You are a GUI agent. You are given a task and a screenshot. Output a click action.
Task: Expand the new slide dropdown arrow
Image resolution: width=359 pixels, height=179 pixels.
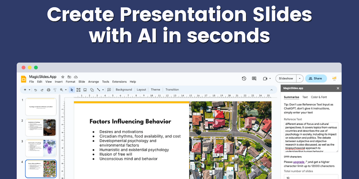pos(29,90)
